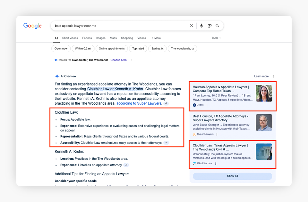Click the Clouthier Law courthouse thumbnail
Image resolution: width=308 pixels, height=202 pixels.
[x=264, y=152]
